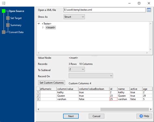Click kathy in the name column
Image resolution: width=154 pixels, height=122 pixels.
pos(123,92)
